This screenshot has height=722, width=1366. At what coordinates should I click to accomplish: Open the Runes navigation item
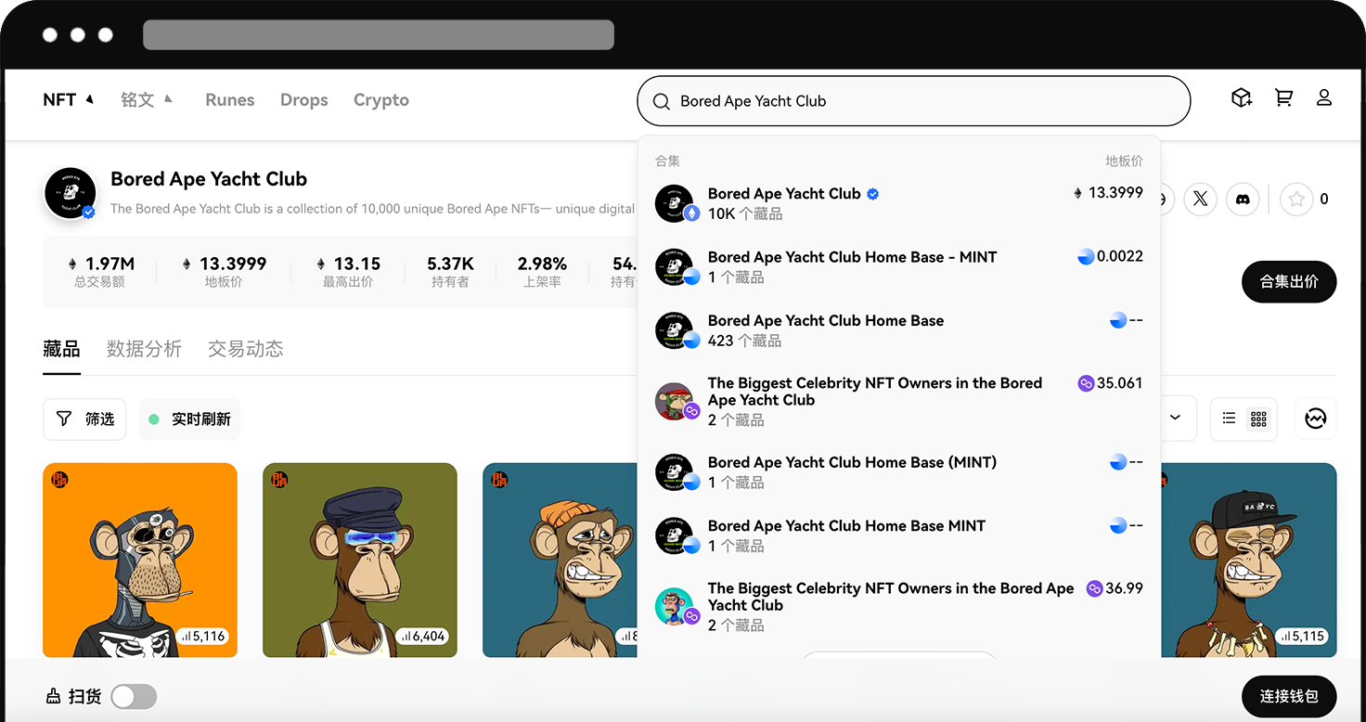[x=230, y=100]
